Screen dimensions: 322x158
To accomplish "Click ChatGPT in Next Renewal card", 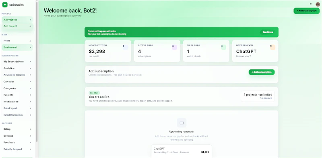I will coord(246,52).
